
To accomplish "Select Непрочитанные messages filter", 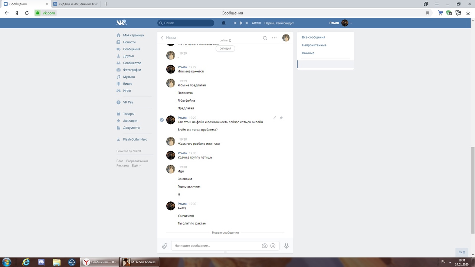I will click(x=314, y=45).
